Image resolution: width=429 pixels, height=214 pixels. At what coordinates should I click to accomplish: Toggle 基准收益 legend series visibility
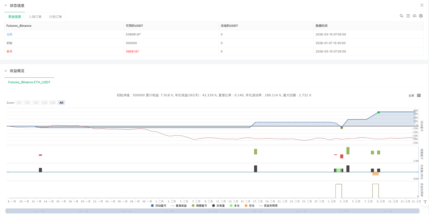coord(179,206)
